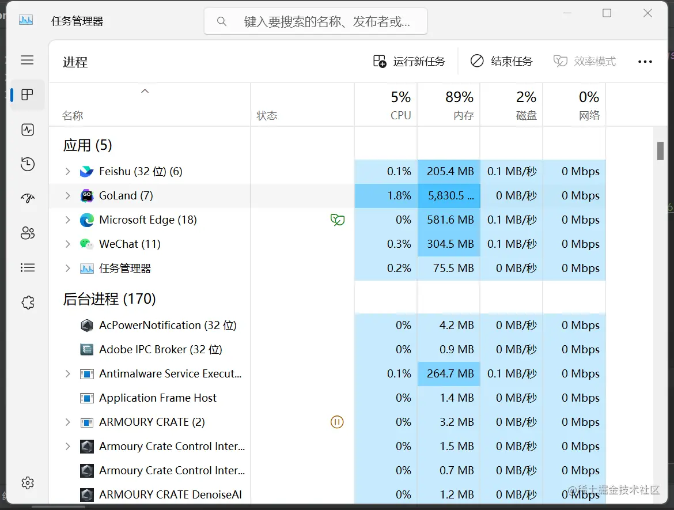Open the more options ellipsis menu
The image size is (674, 510).
click(x=645, y=62)
